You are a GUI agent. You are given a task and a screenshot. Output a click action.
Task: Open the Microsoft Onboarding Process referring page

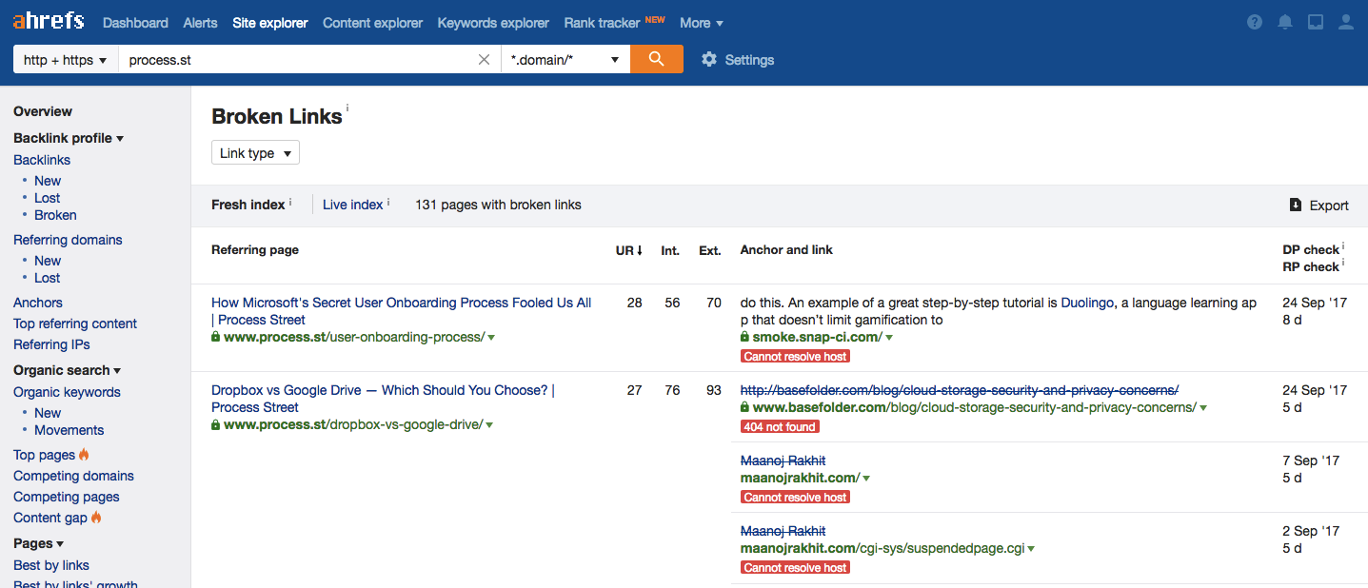tap(401, 311)
